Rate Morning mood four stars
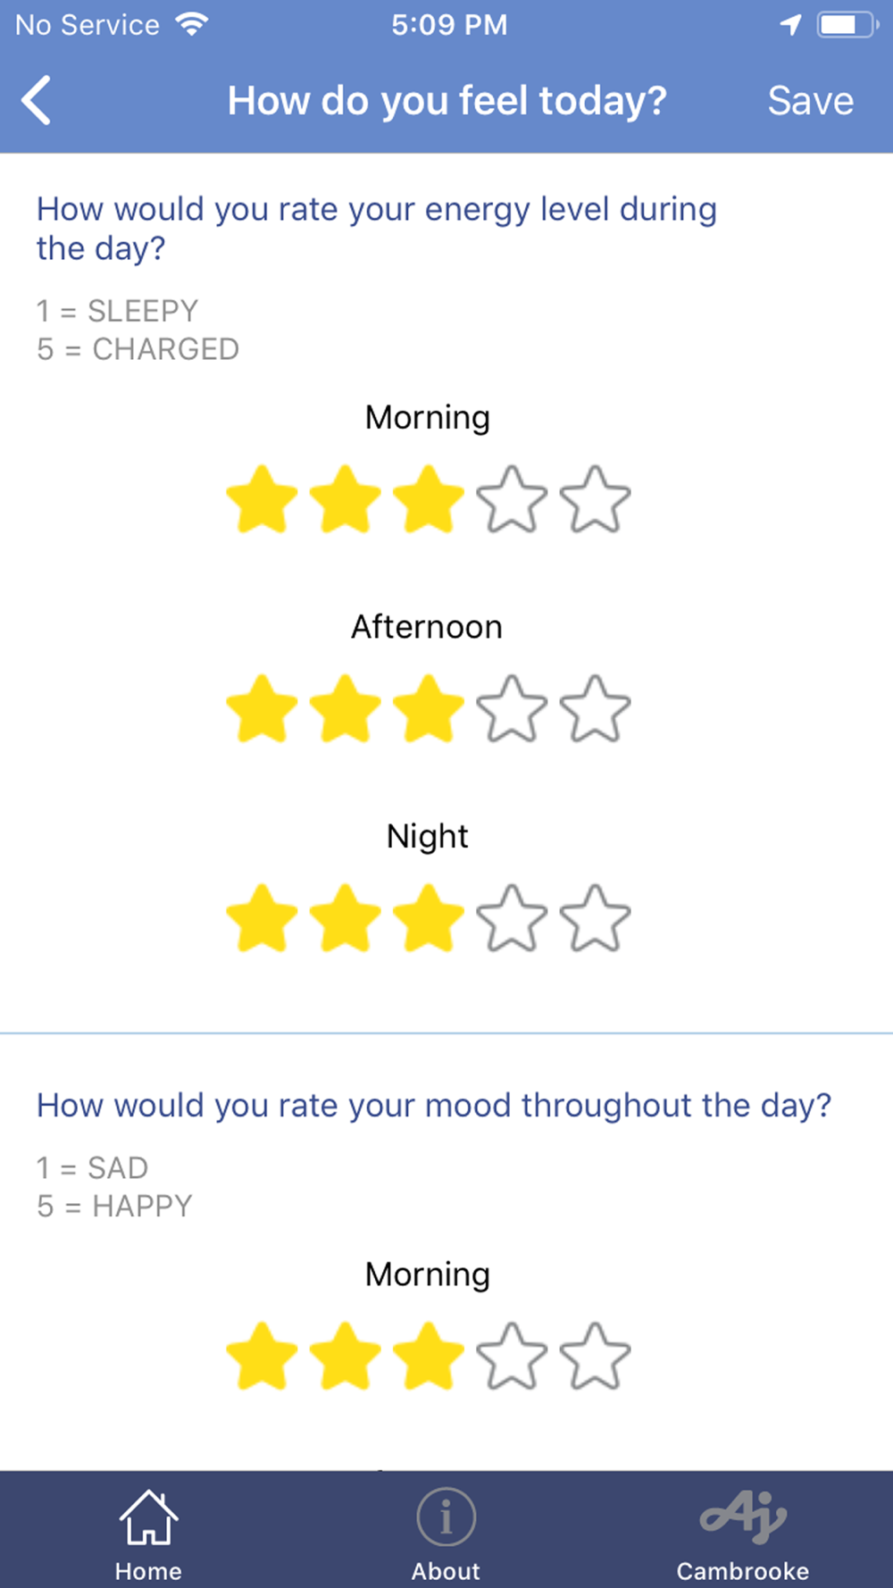This screenshot has height=1588, width=893. 512,1356
